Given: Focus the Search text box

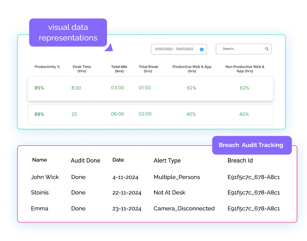Looking at the screenshot, I should pos(241,49).
